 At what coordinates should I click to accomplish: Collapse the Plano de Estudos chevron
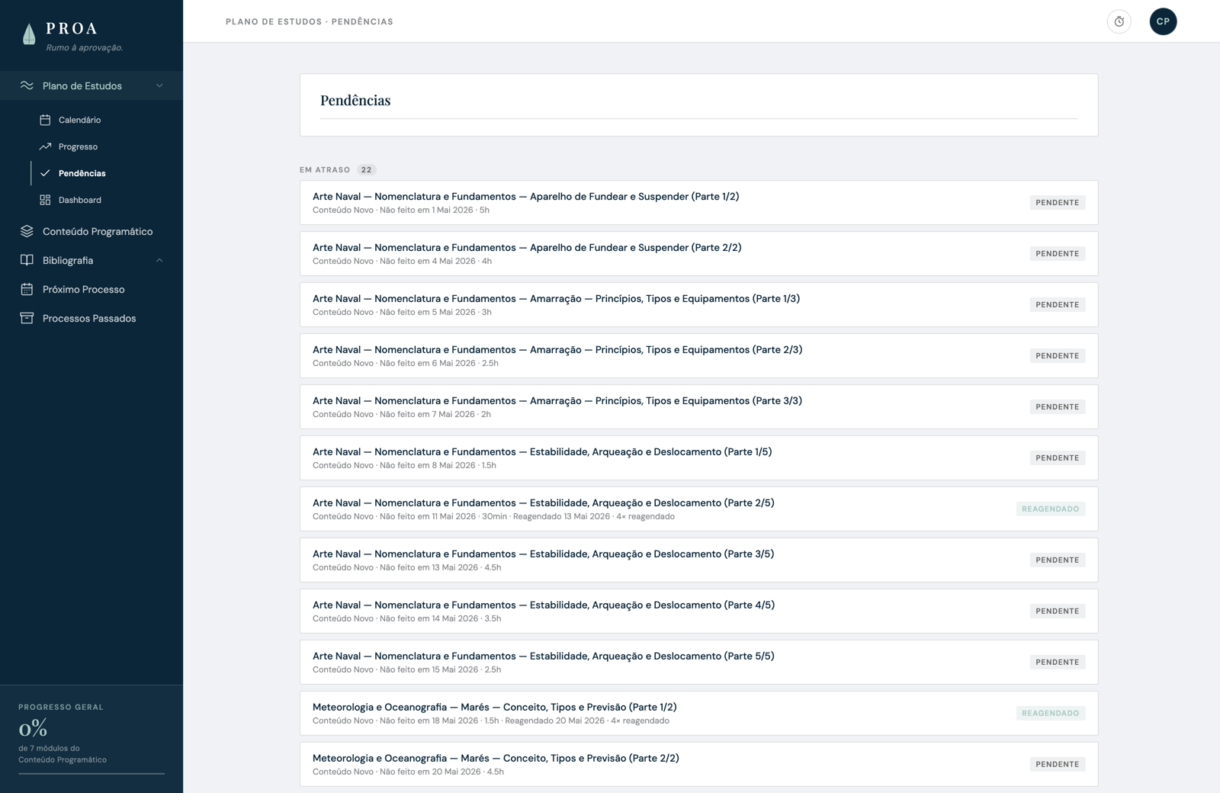click(x=159, y=85)
